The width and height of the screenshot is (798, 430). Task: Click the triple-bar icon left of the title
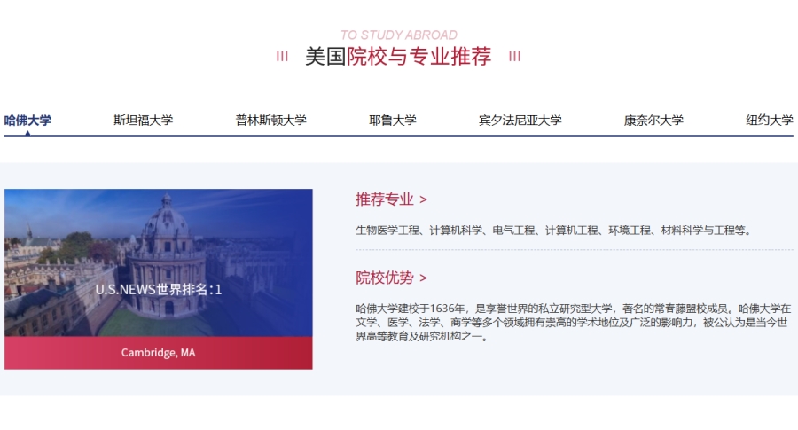click(282, 57)
